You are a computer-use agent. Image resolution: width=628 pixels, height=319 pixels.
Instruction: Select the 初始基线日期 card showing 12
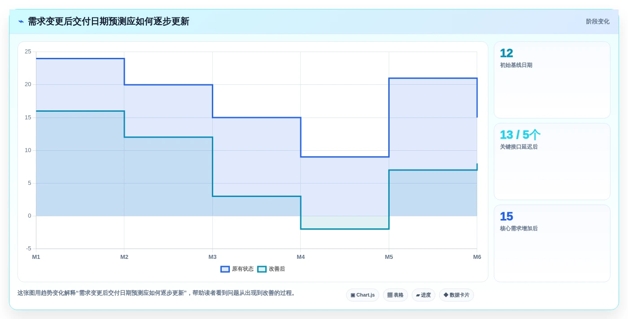pos(552,80)
